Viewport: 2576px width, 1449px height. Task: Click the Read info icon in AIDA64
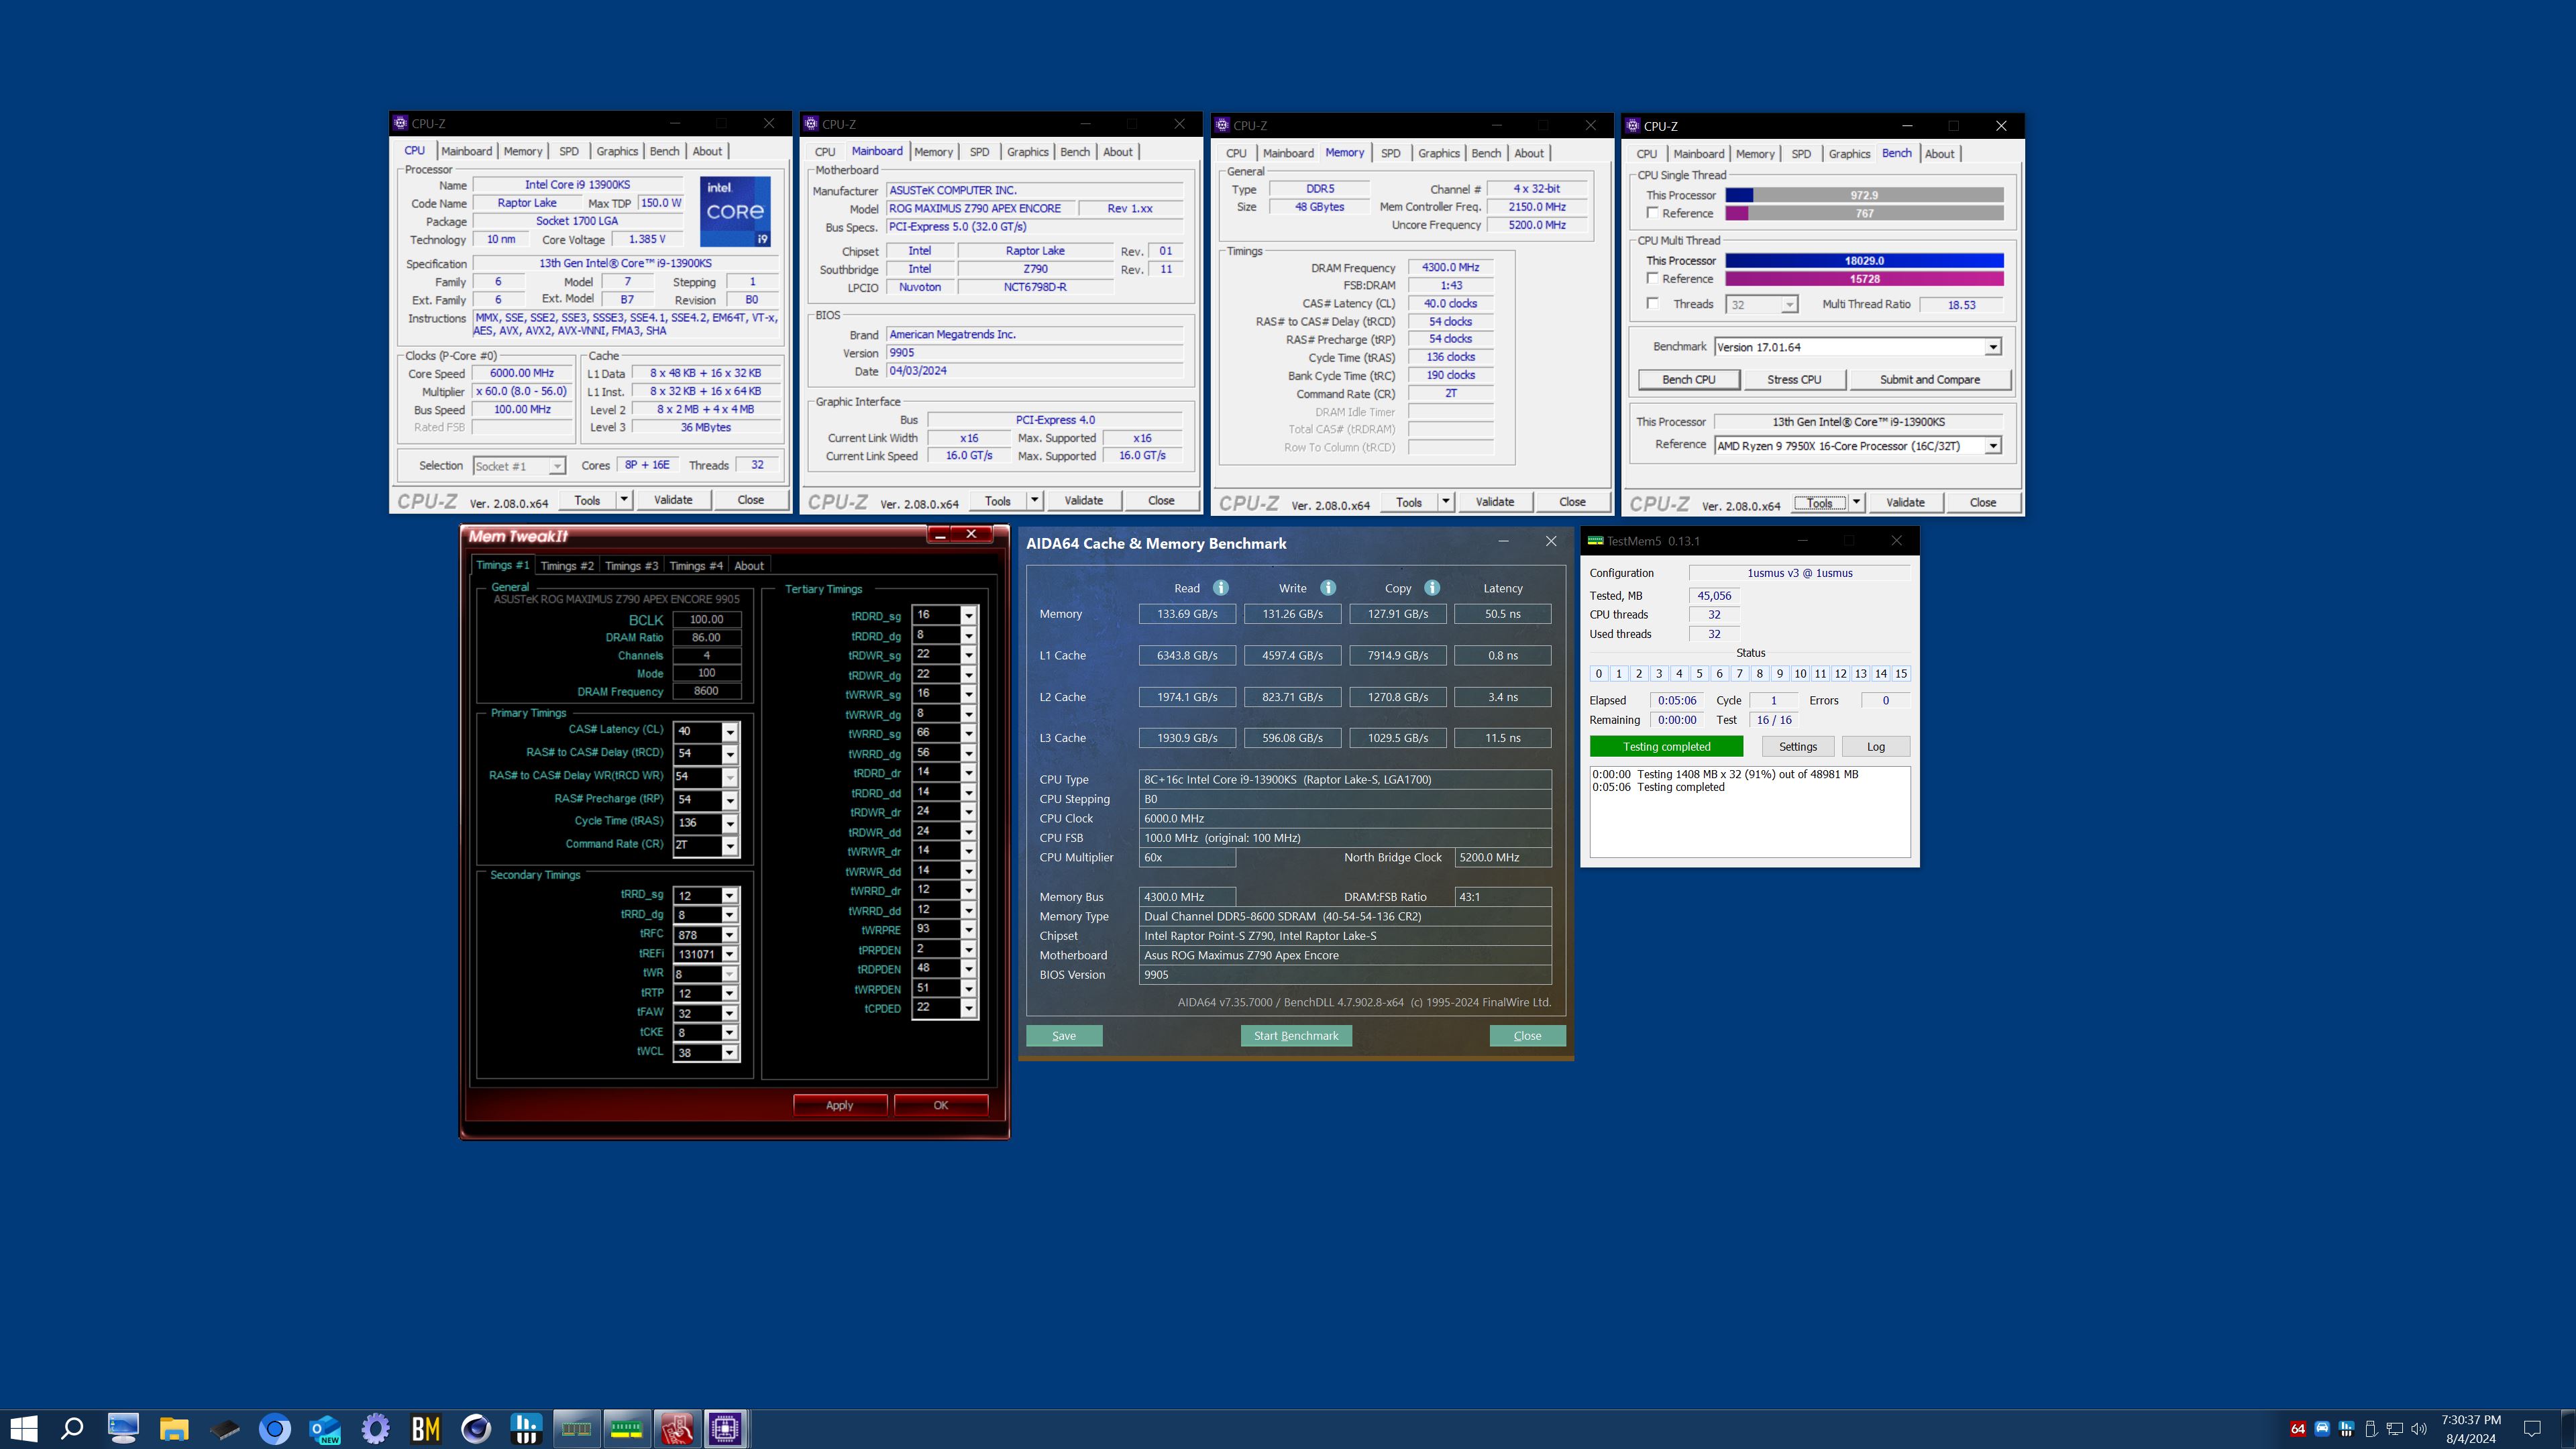1221,588
